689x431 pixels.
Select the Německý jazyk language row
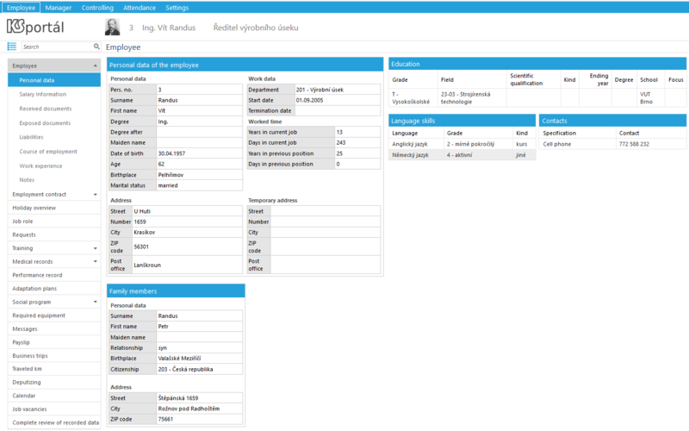click(462, 155)
